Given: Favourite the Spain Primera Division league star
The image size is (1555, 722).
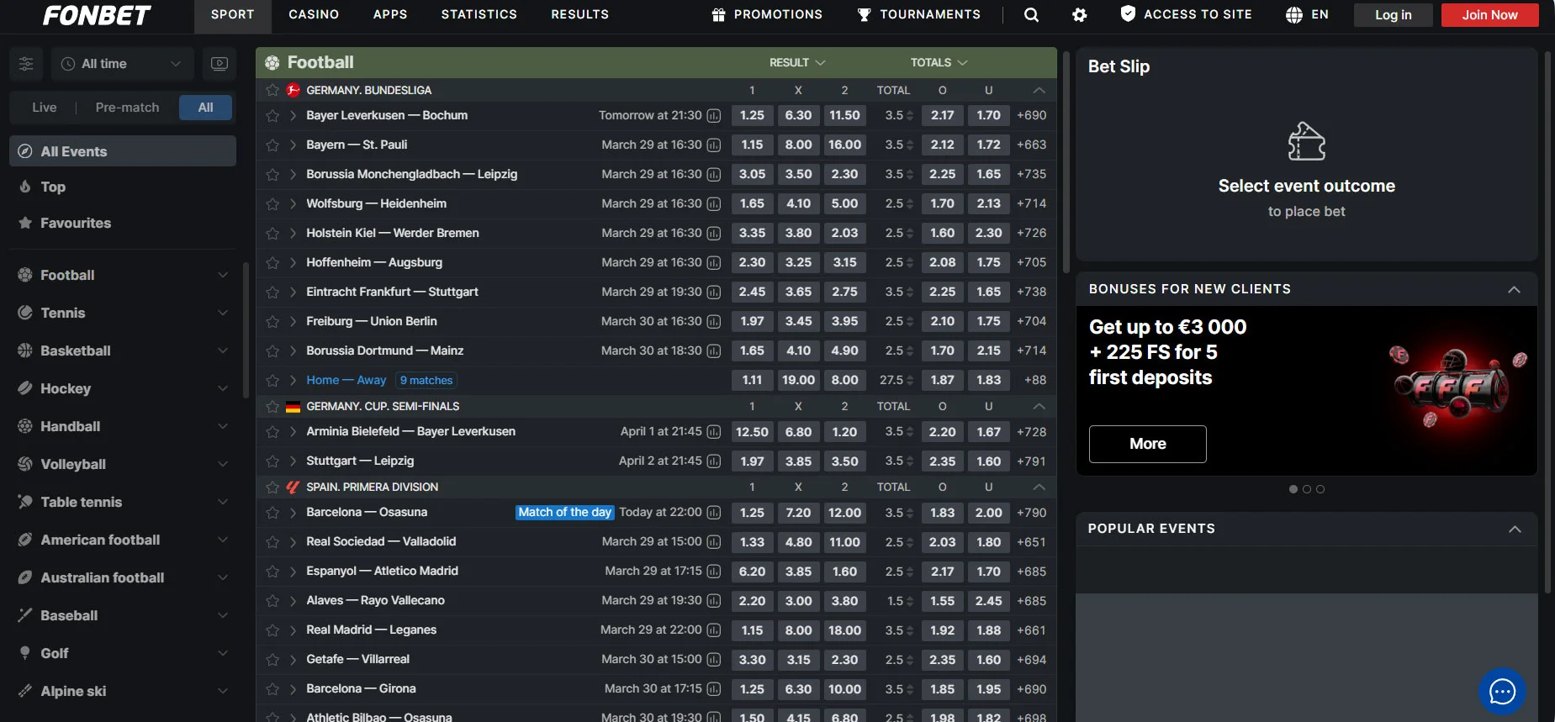Looking at the screenshot, I should [x=272, y=487].
